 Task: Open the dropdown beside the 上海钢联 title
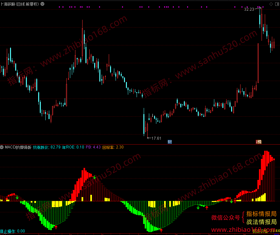42,4
